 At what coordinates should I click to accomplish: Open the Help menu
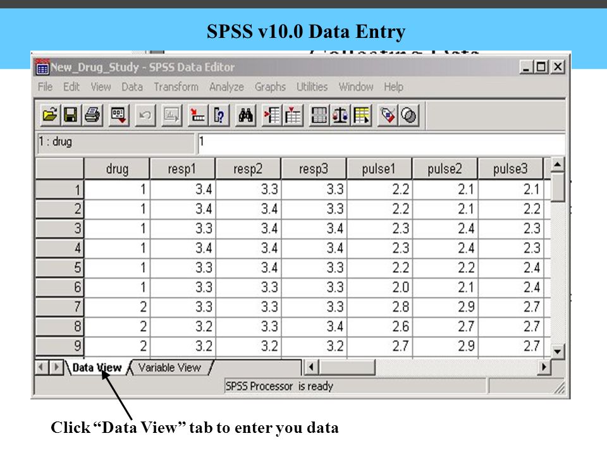pos(393,87)
